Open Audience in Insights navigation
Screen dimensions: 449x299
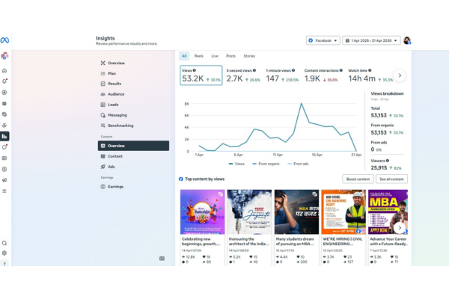click(x=133, y=94)
